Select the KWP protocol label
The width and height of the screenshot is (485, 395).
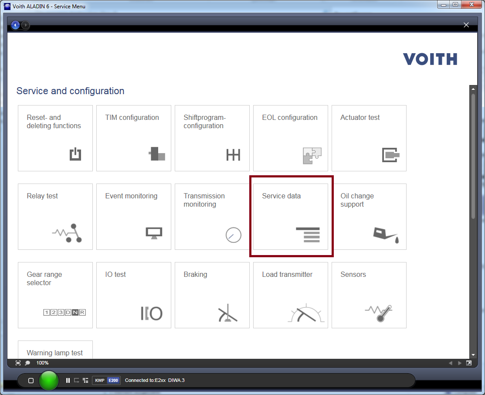click(100, 381)
